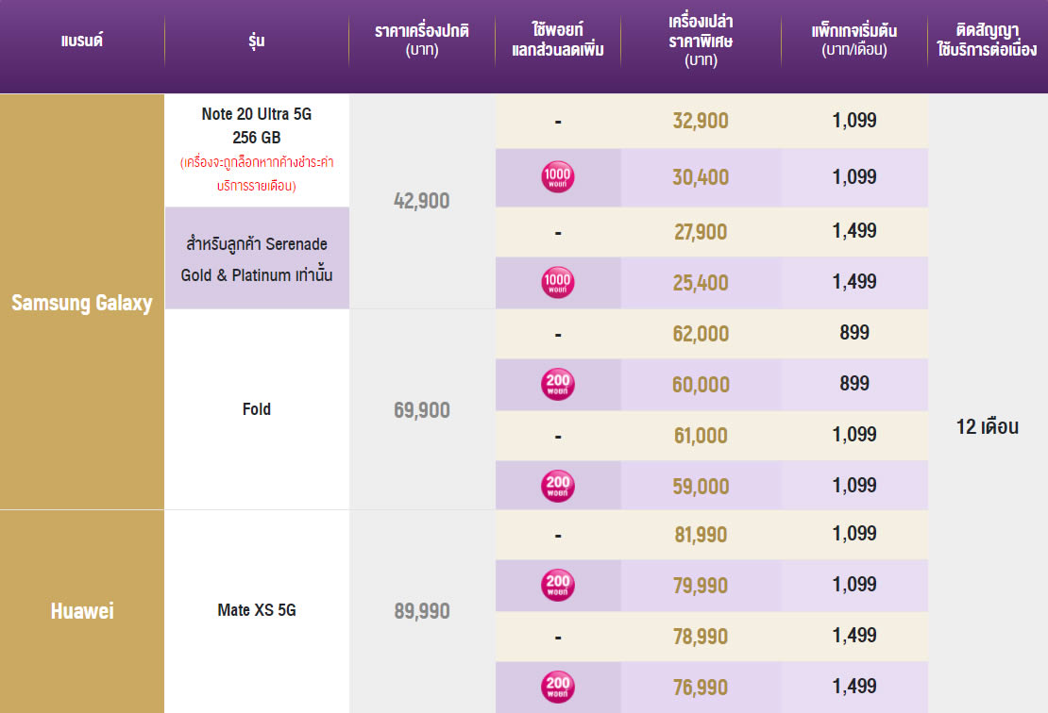
Task: Click the รุ่น column header
Action: (x=256, y=41)
